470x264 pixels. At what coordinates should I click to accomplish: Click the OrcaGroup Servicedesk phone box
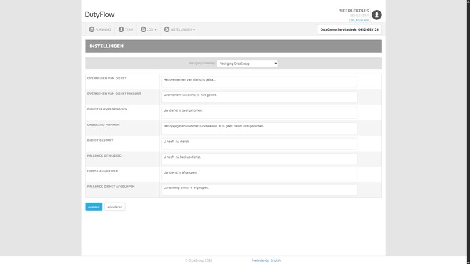(x=349, y=29)
